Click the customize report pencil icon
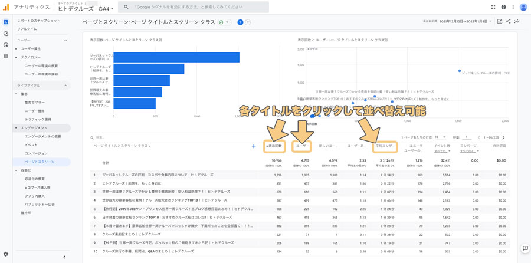 coord(500,21)
